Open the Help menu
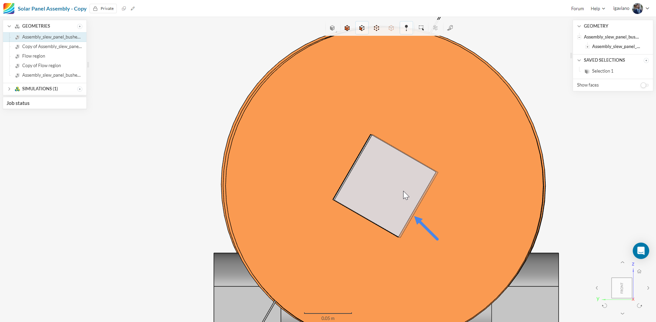 598,9
